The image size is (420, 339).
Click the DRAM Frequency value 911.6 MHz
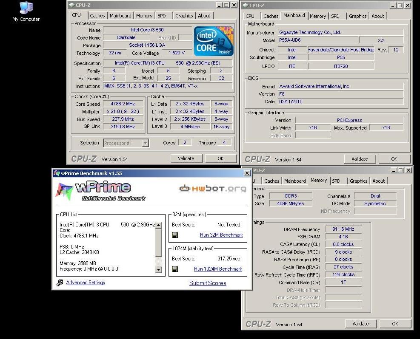(x=343, y=229)
